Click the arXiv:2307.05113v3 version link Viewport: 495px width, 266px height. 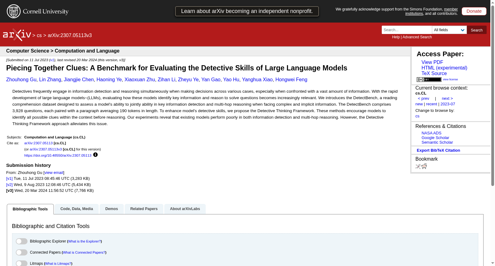[x=46, y=149]
